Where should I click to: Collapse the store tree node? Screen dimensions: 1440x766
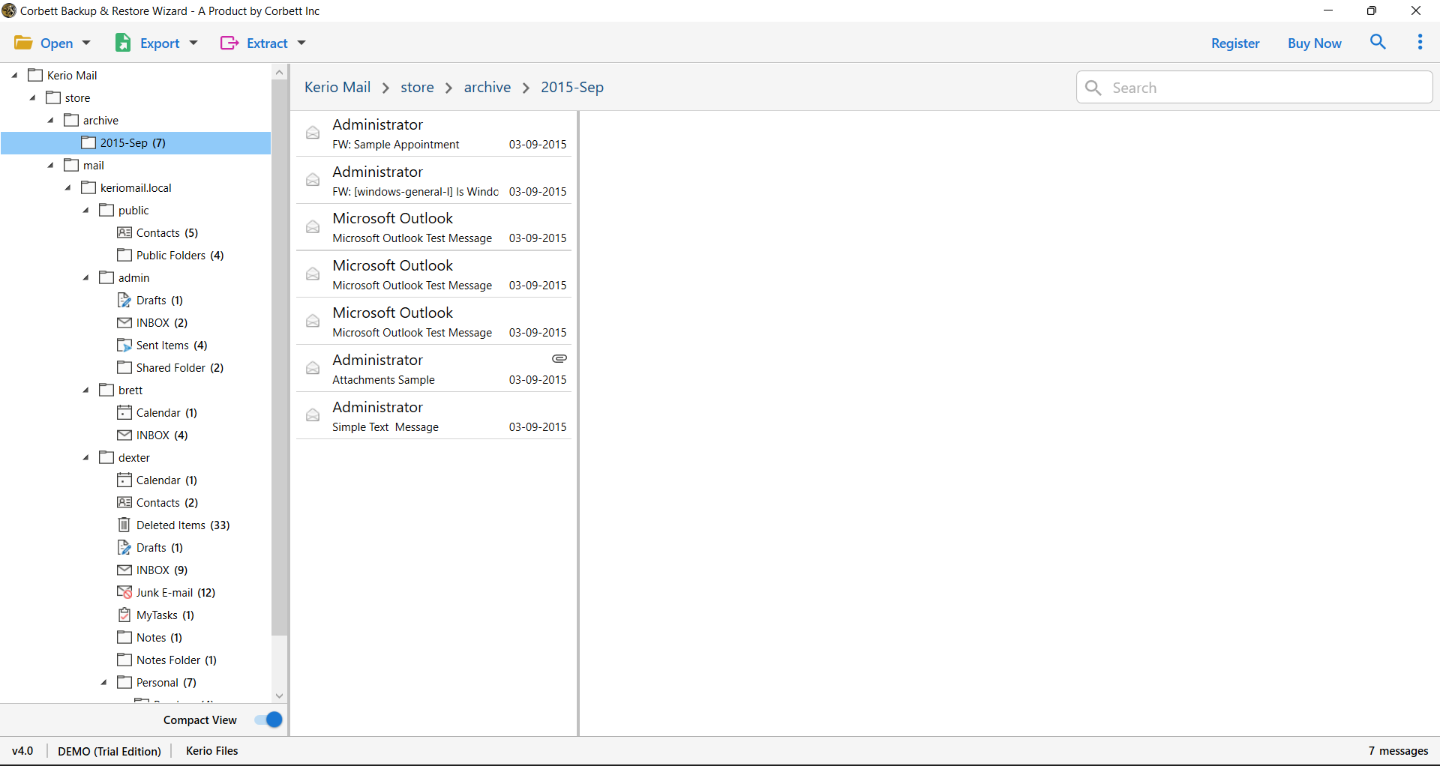point(33,97)
